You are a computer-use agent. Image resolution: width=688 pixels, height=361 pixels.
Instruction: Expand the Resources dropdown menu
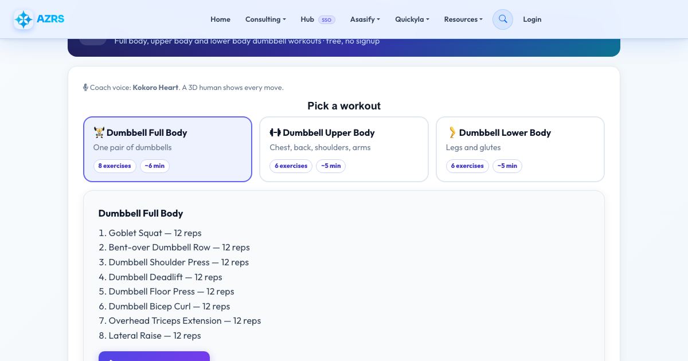463,19
